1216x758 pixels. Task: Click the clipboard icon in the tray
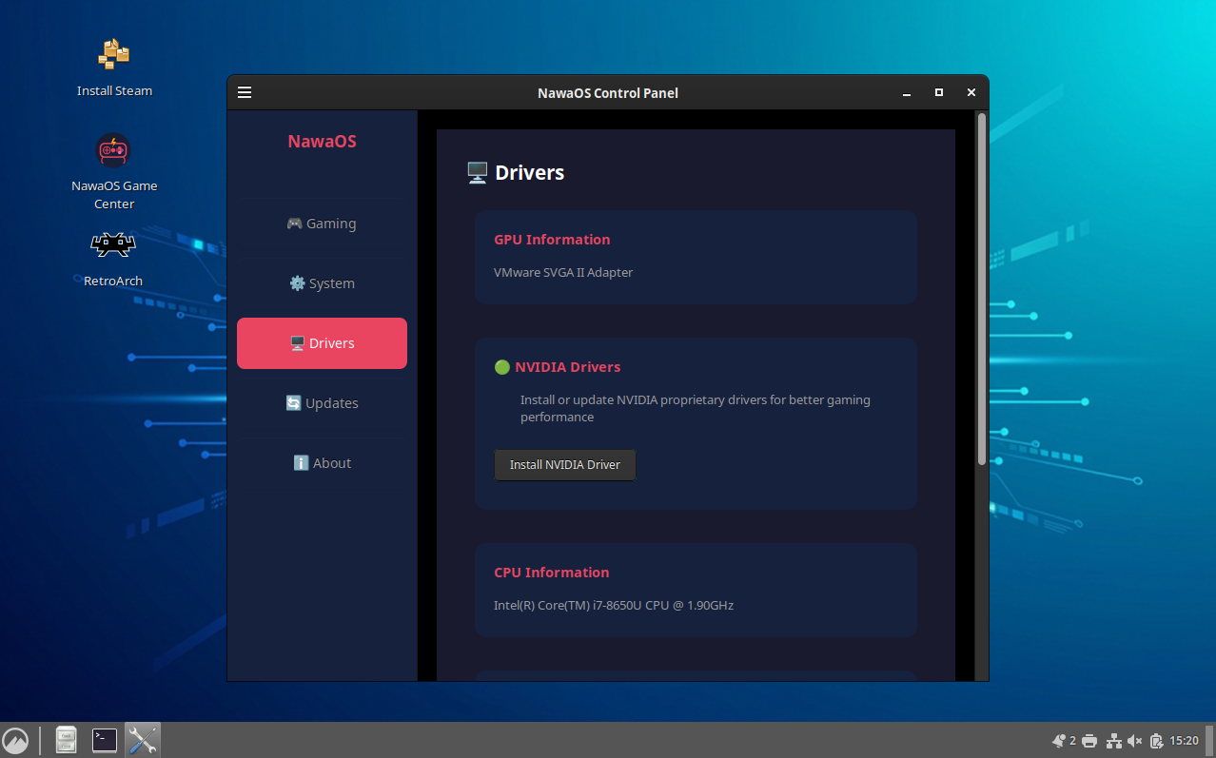[x=1158, y=740]
